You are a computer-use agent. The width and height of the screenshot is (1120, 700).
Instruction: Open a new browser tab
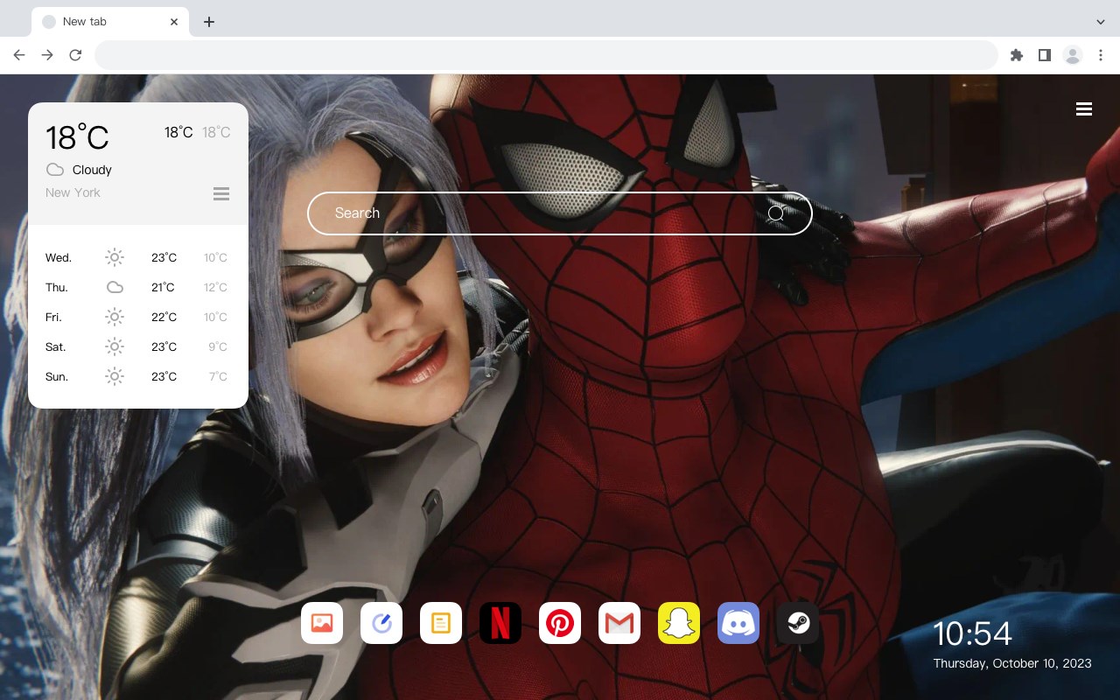click(209, 22)
